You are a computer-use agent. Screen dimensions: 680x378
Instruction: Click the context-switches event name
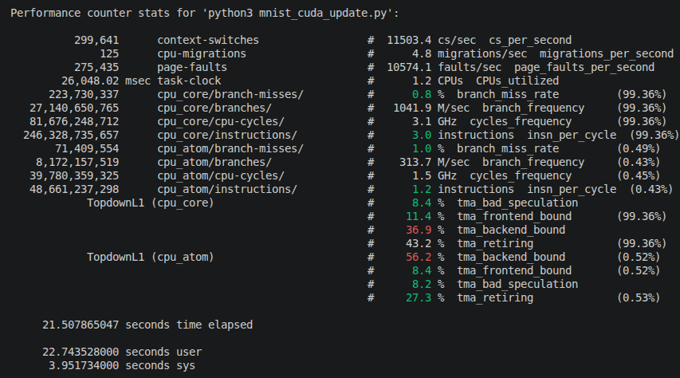(x=208, y=41)
